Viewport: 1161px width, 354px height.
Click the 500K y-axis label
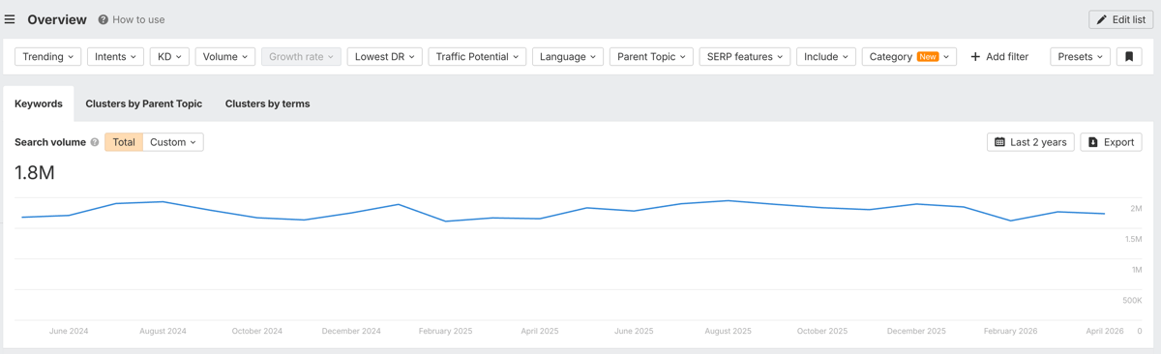[1132, 301]
